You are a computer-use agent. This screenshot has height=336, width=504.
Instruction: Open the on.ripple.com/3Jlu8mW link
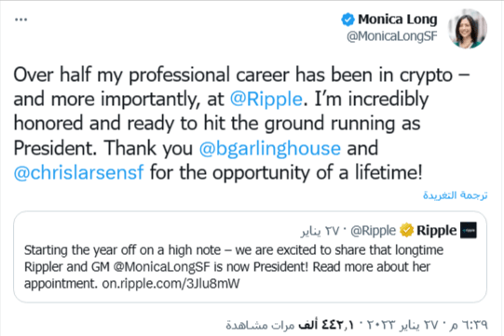coord(171,284)
